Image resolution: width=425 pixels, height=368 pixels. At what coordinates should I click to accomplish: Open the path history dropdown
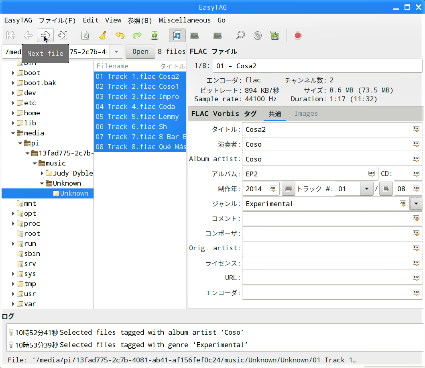(x=116, y=51)
